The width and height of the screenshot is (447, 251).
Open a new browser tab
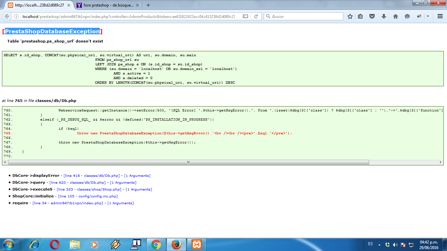tap(148, 5)
